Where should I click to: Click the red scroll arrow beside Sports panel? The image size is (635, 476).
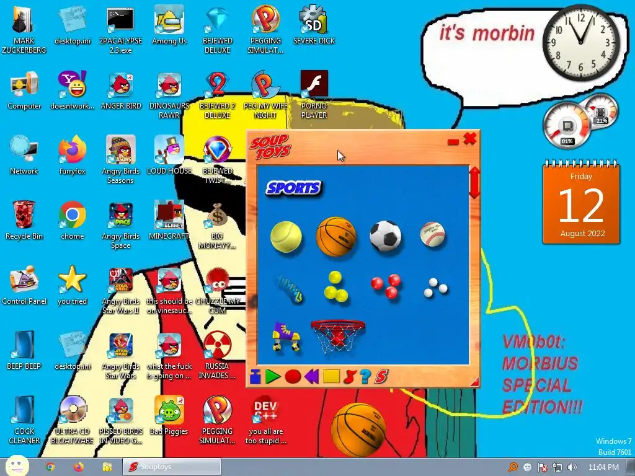(x=474, y=183)
